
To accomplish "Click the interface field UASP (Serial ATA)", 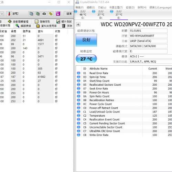I will point(148,41).
